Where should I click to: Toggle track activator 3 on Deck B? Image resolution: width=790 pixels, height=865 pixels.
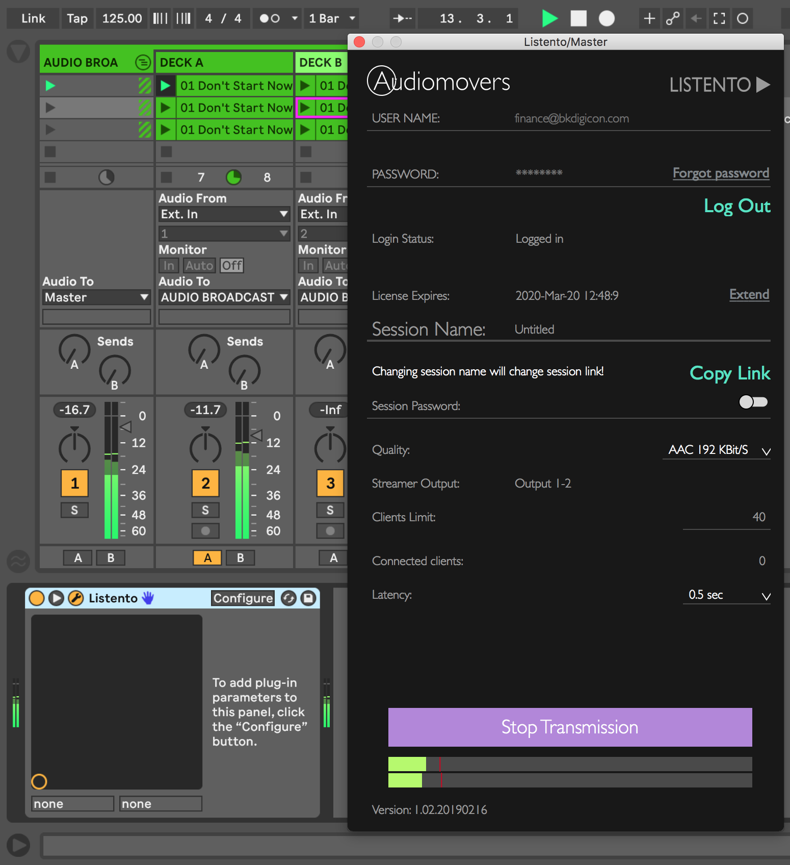tap(330, 483)
